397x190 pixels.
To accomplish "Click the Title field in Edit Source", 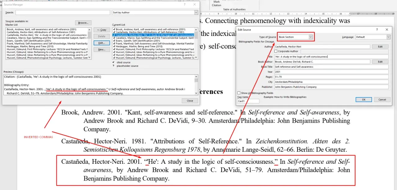I will point(331,57).
